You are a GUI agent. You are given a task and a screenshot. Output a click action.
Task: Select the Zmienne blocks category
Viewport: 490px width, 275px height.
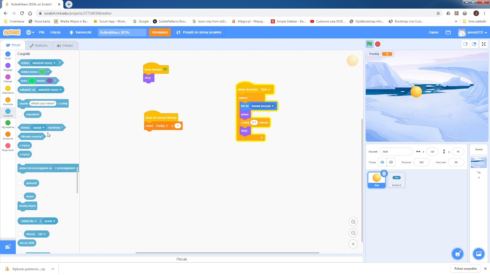point(8,136)
